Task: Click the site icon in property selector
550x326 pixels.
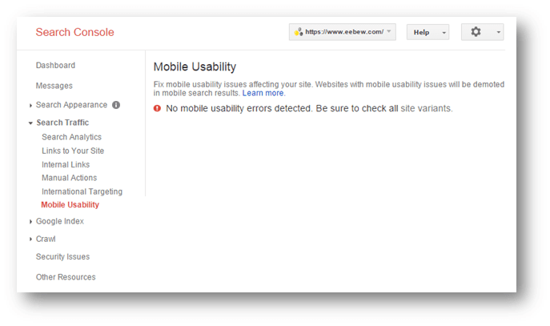Action: point(299,32)
